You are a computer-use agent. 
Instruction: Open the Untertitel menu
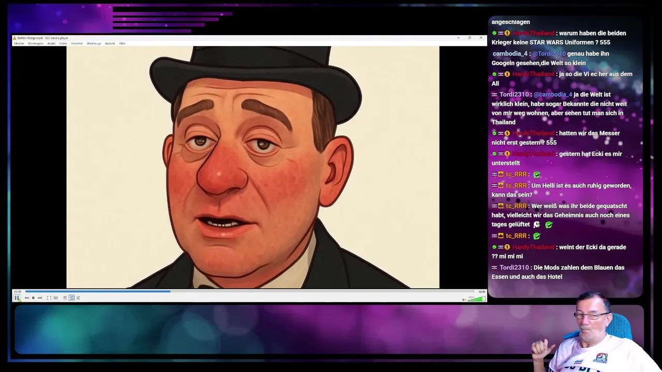(77, 43)
